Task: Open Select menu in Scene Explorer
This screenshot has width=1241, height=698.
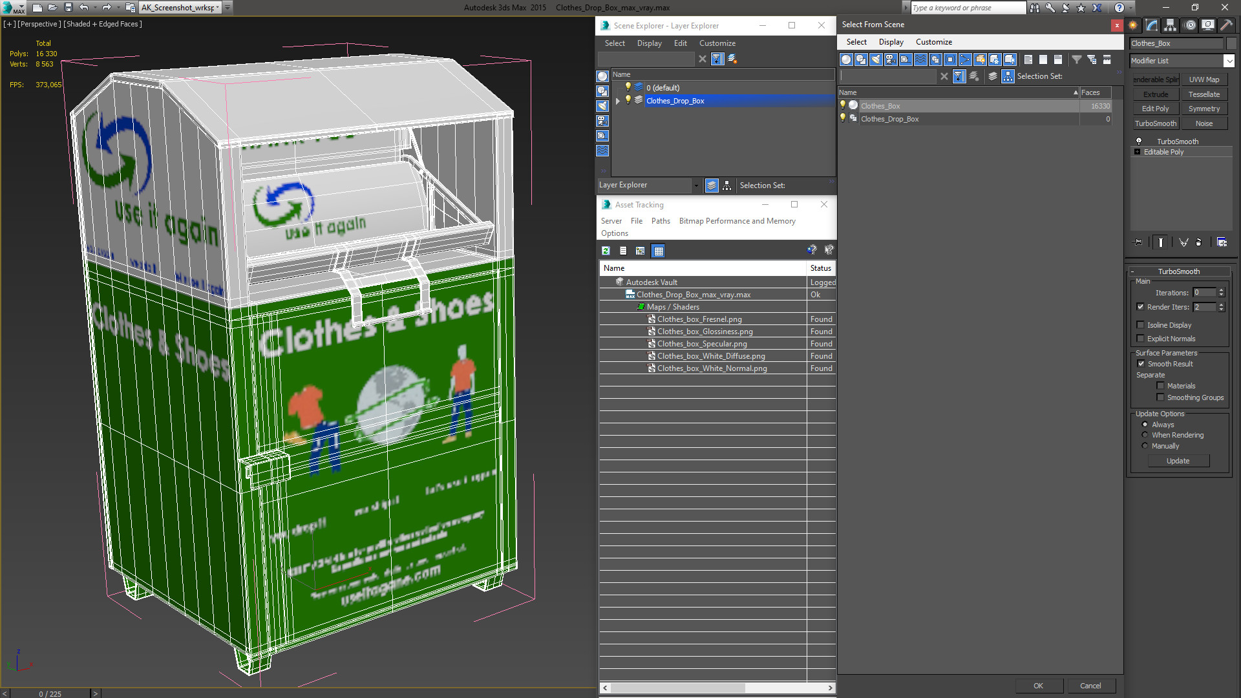Action: coord(615,43)
